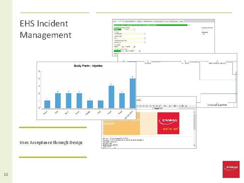Click the green start node in the workflow
244x183 pixels.
pos(124,61)
